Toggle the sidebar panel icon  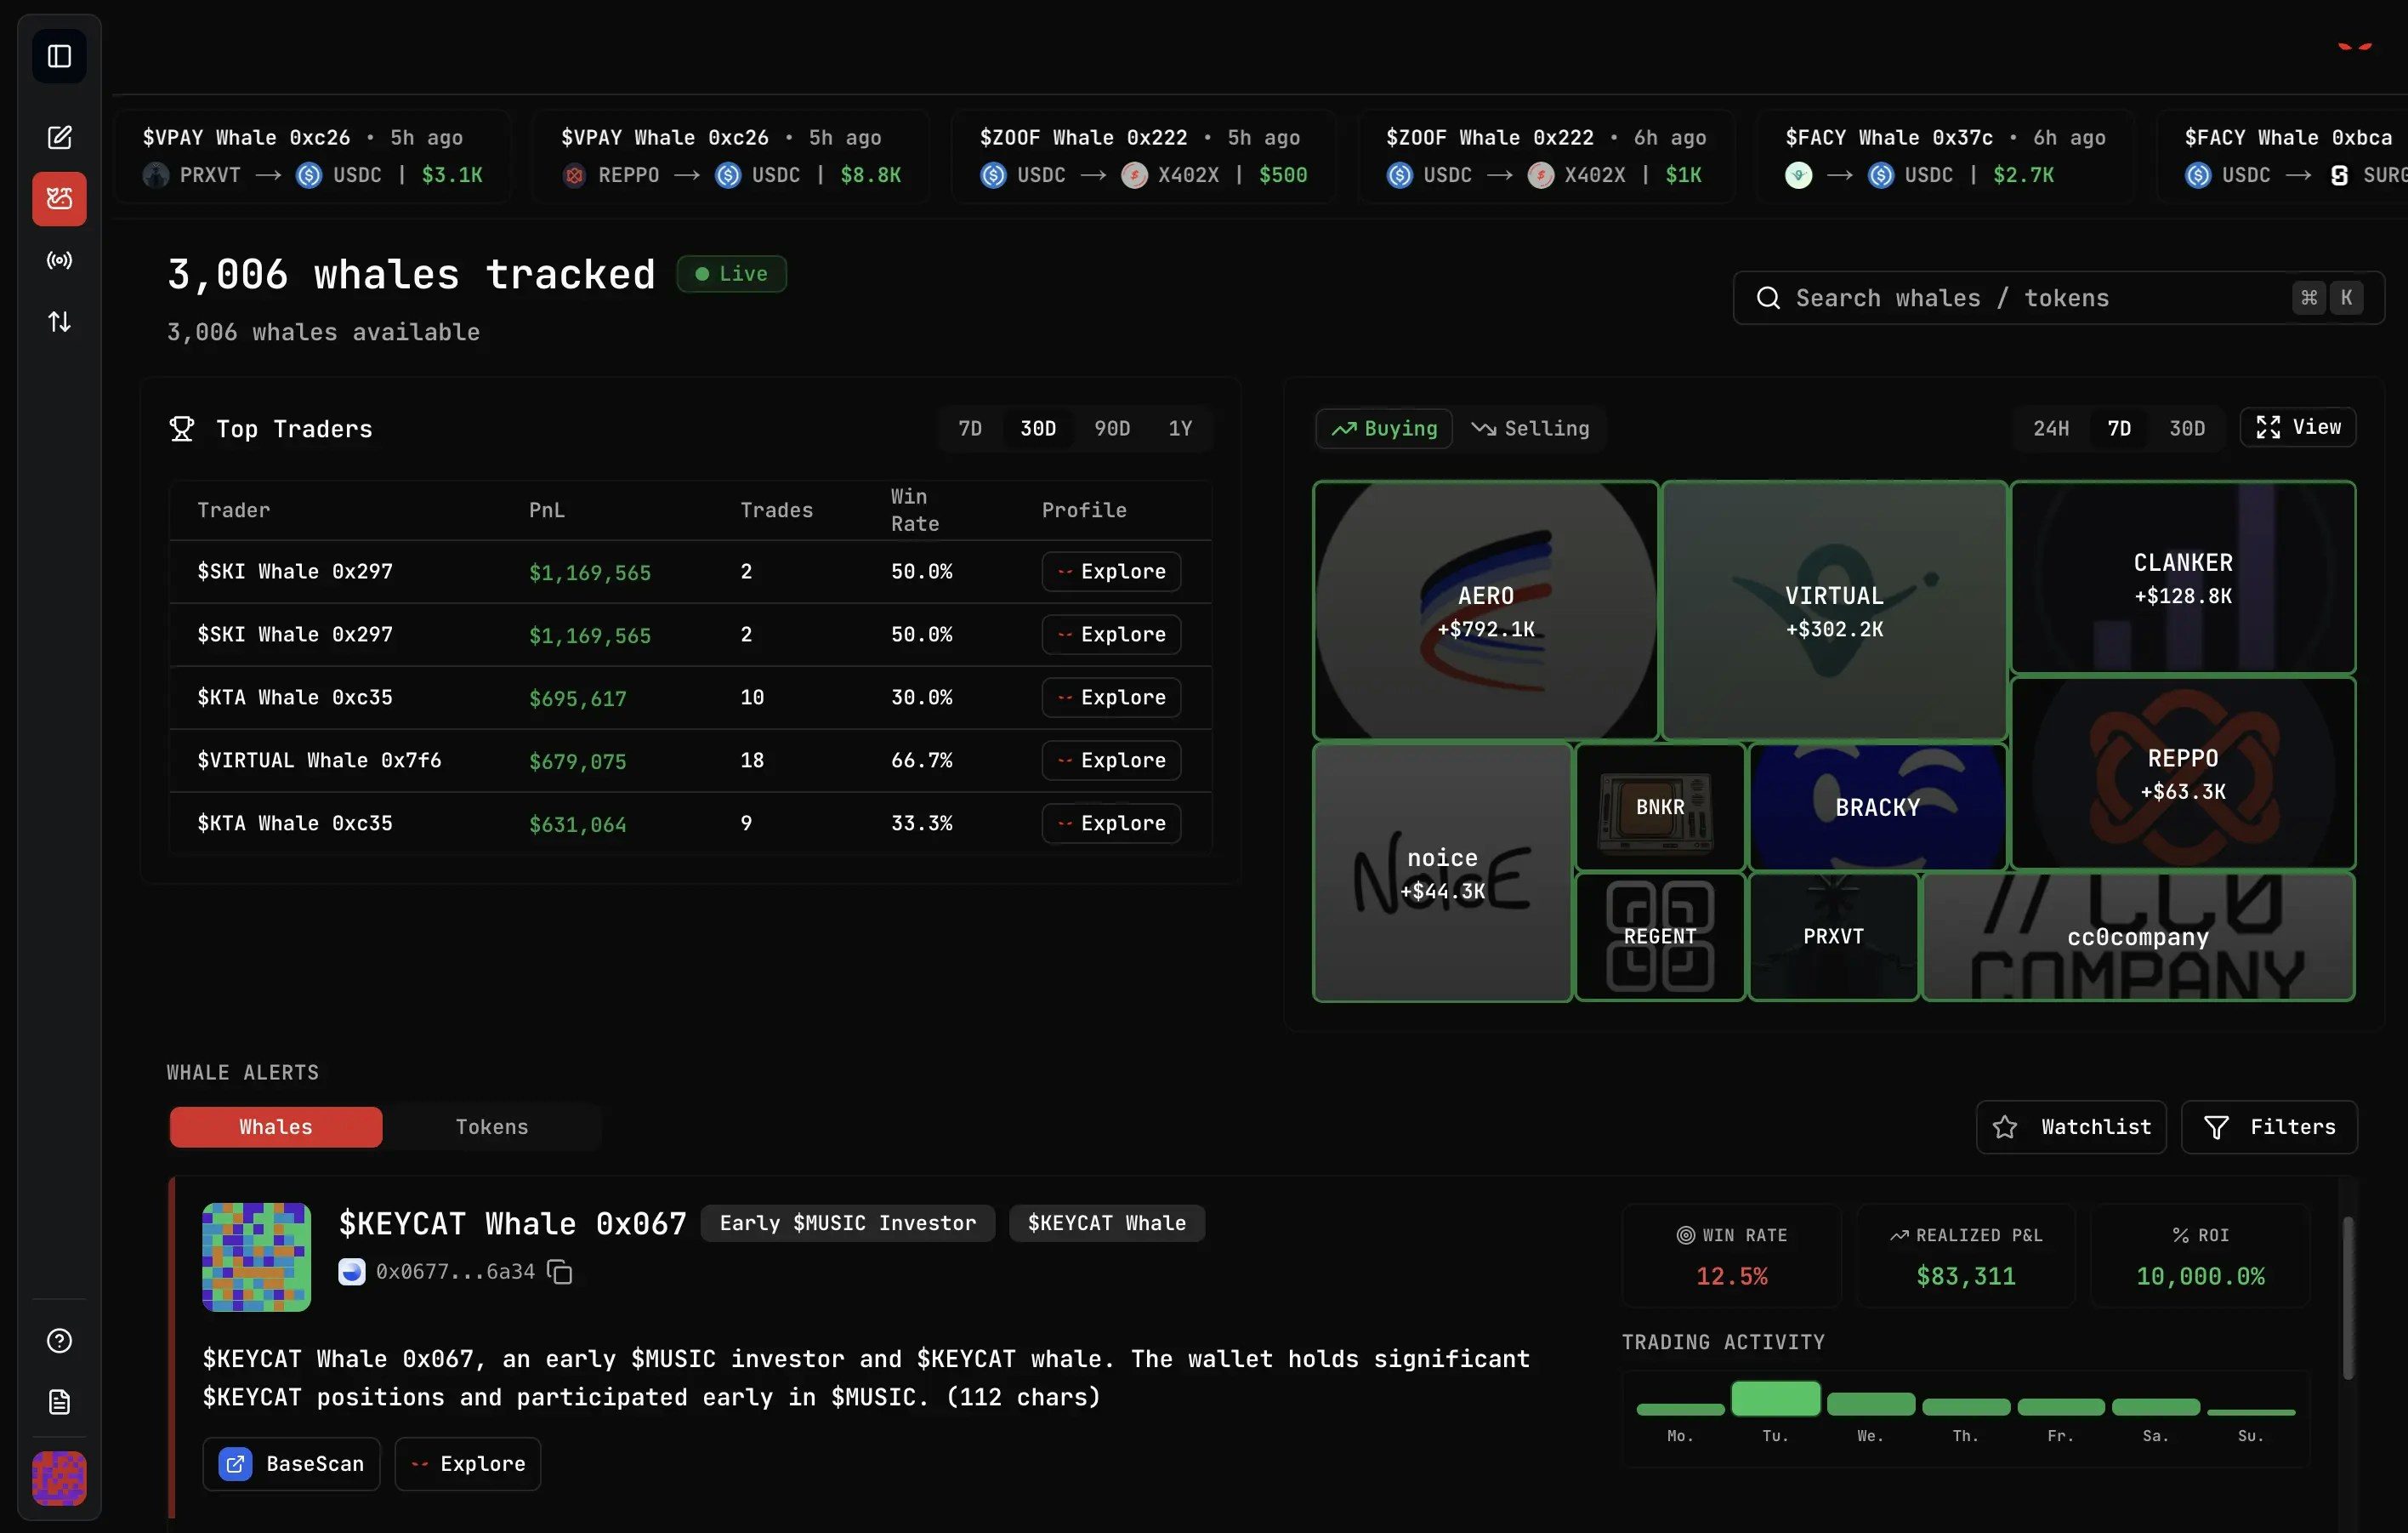(x=59, y=56)
